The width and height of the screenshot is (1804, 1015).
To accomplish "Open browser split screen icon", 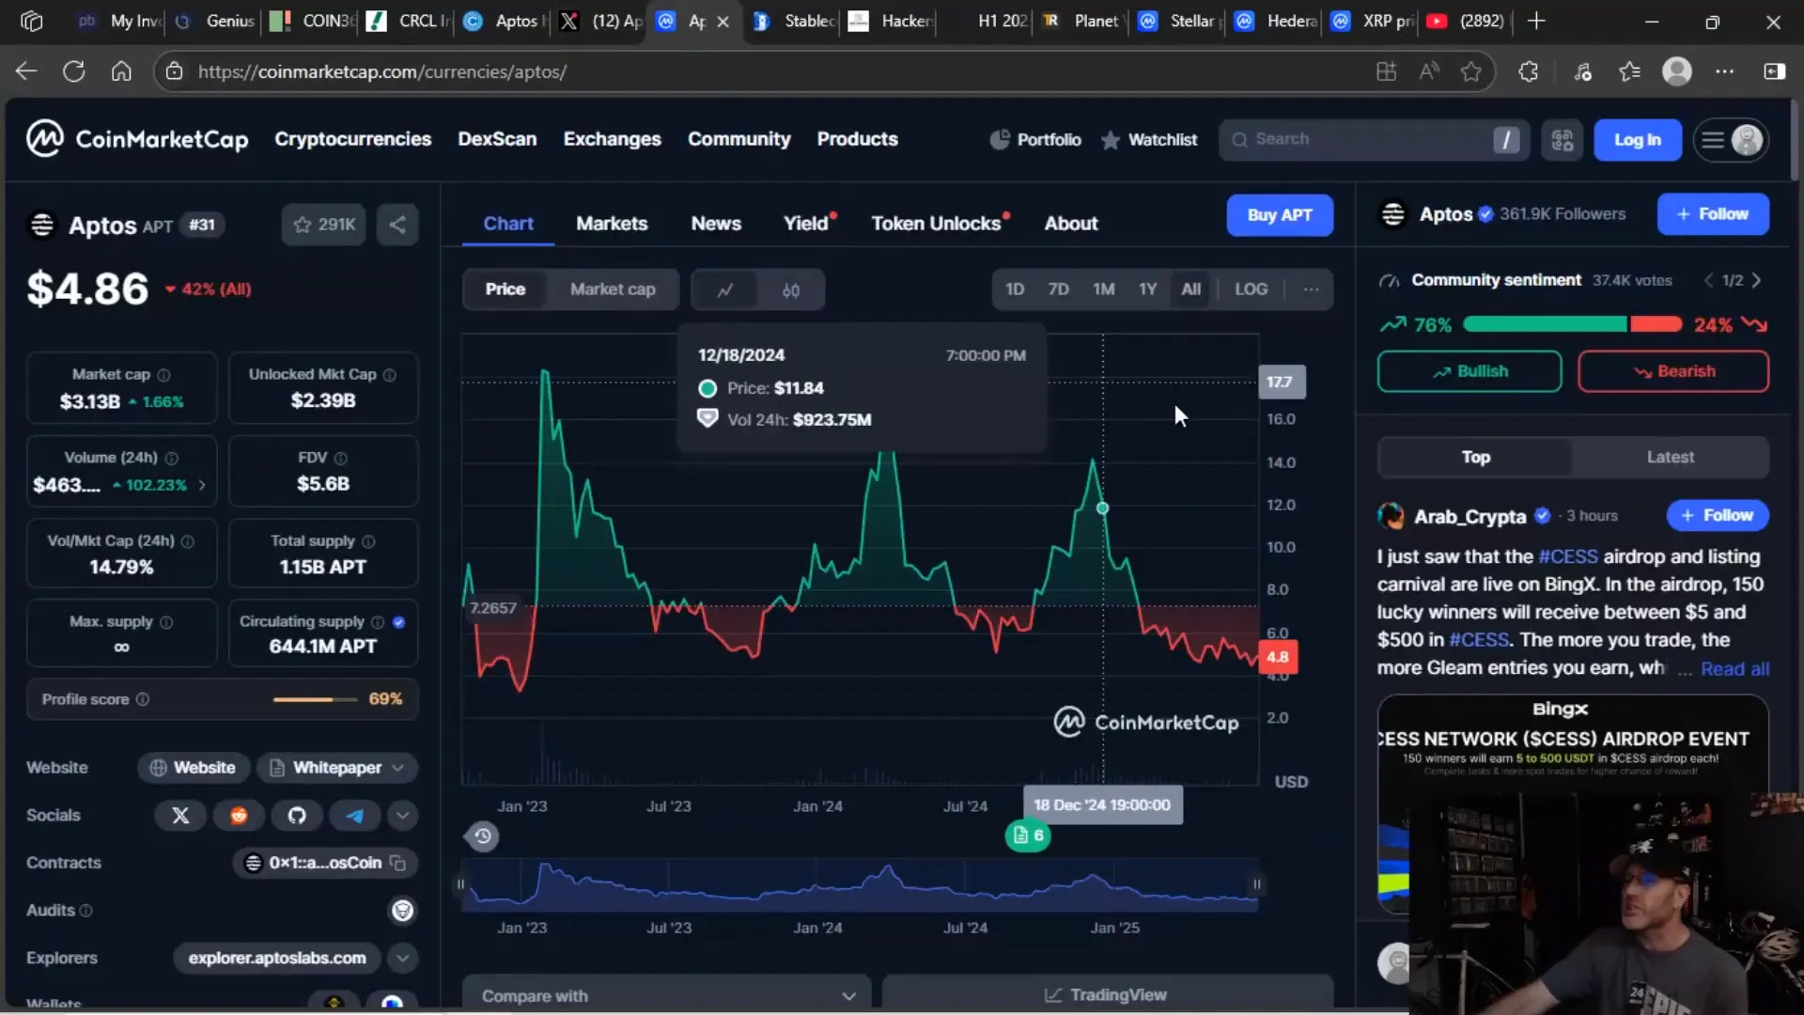I will 1775,71.
